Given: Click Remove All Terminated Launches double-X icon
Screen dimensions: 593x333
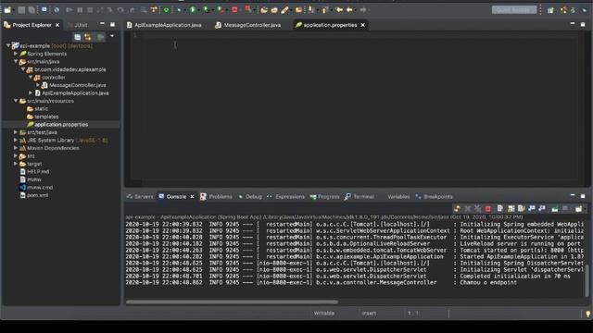Looking at the screenshot, I should pyautogui.click(x=478, y=208).
